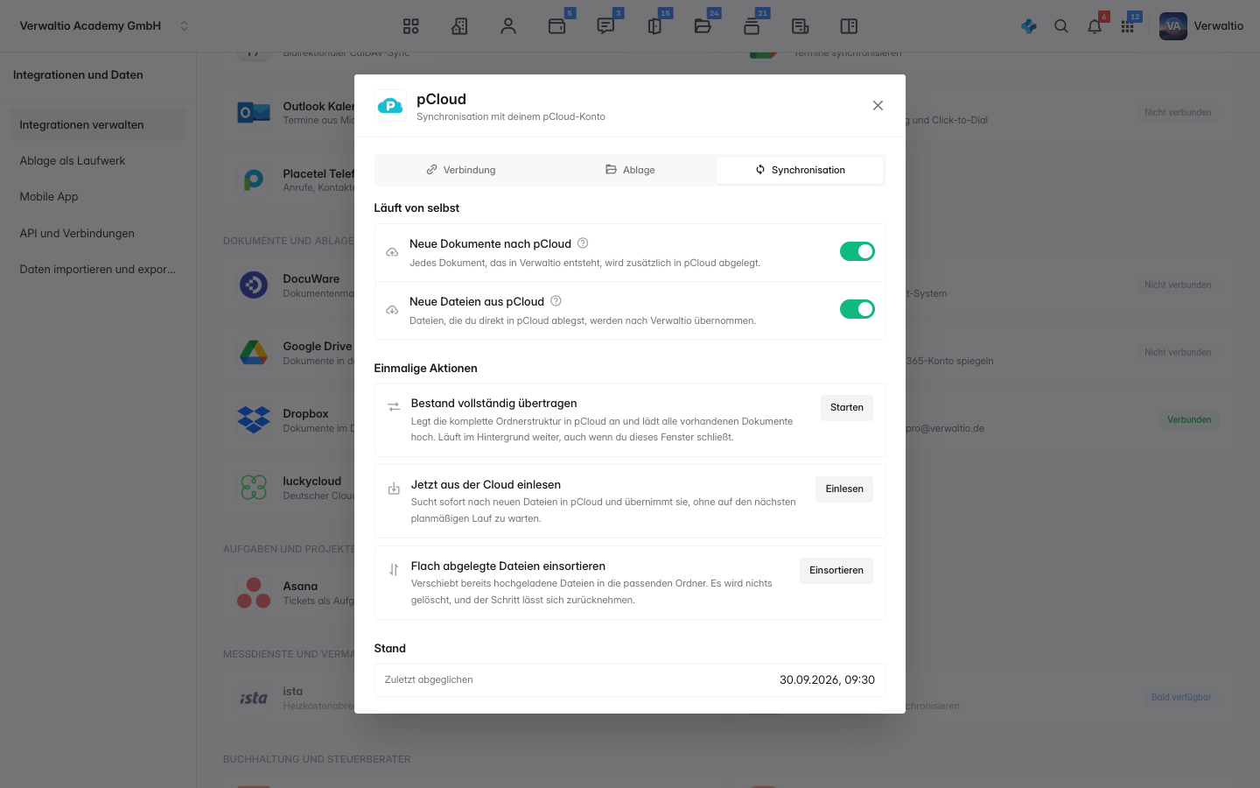Start Bestand vollständig übertragen with Starten
Screen dimensions: 1260x788
coord(847,408)
